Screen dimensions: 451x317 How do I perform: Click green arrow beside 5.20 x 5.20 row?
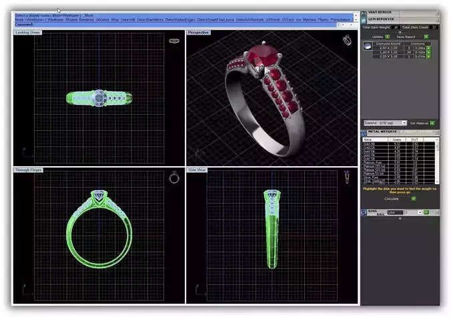pyautogui.click(x=428, y=57)
